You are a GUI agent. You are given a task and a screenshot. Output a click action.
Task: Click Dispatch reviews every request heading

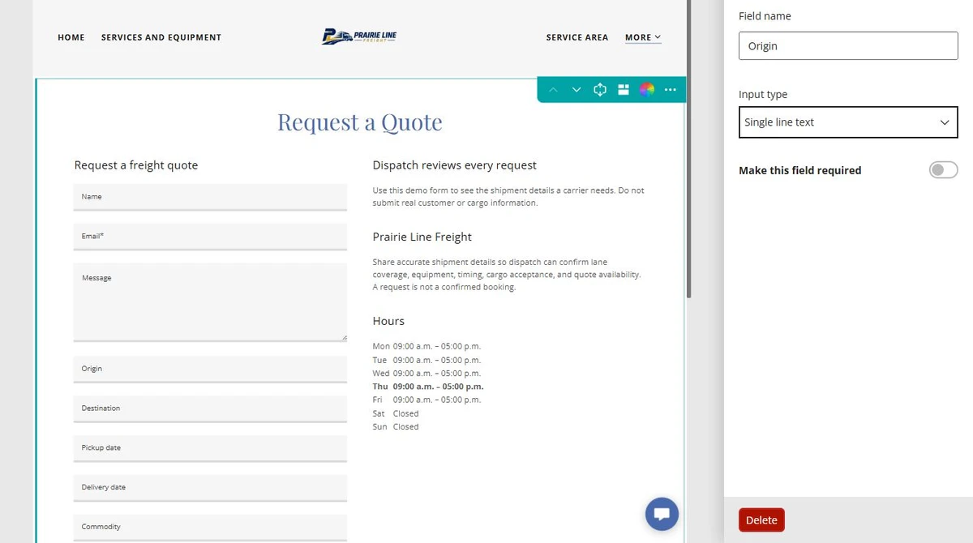point(455,165)
